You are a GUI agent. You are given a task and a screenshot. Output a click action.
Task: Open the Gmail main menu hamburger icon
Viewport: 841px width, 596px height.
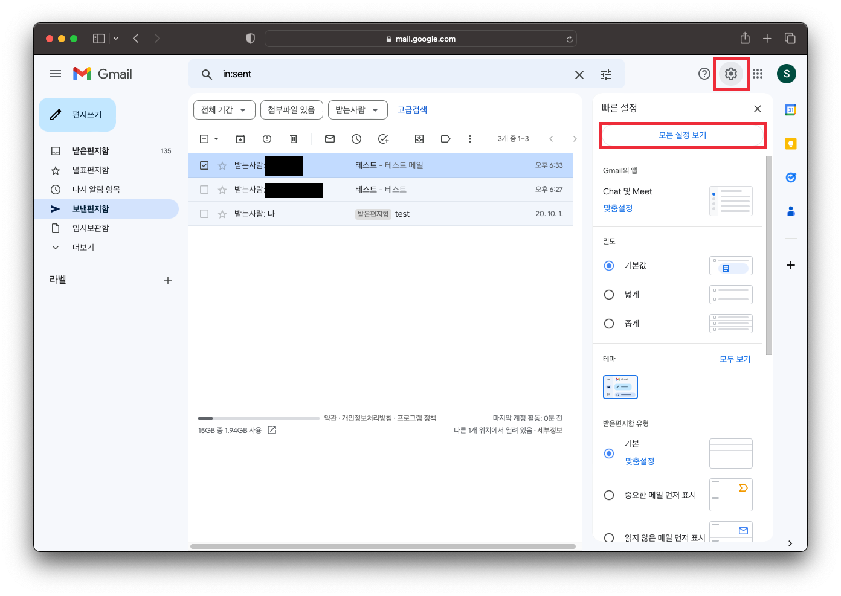56,74
